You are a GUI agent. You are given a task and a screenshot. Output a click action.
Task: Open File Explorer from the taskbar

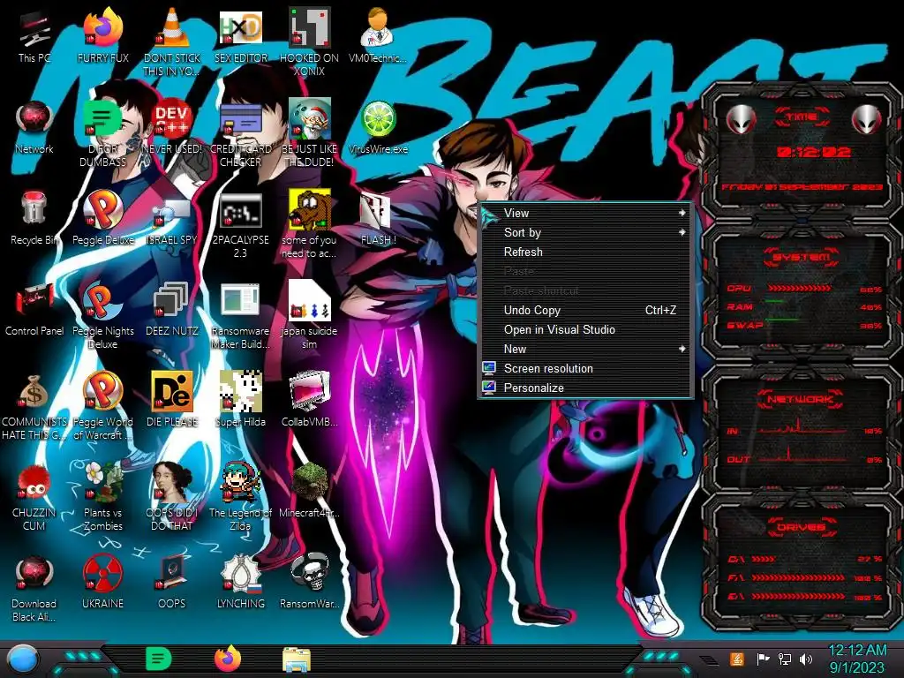click(x=297, y=659)
